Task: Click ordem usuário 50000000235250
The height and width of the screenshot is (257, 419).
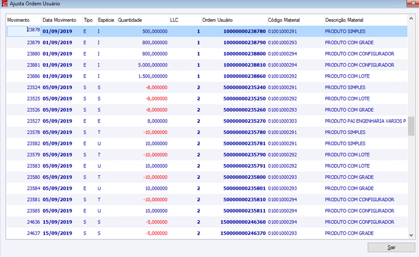Action: [244, 99]
